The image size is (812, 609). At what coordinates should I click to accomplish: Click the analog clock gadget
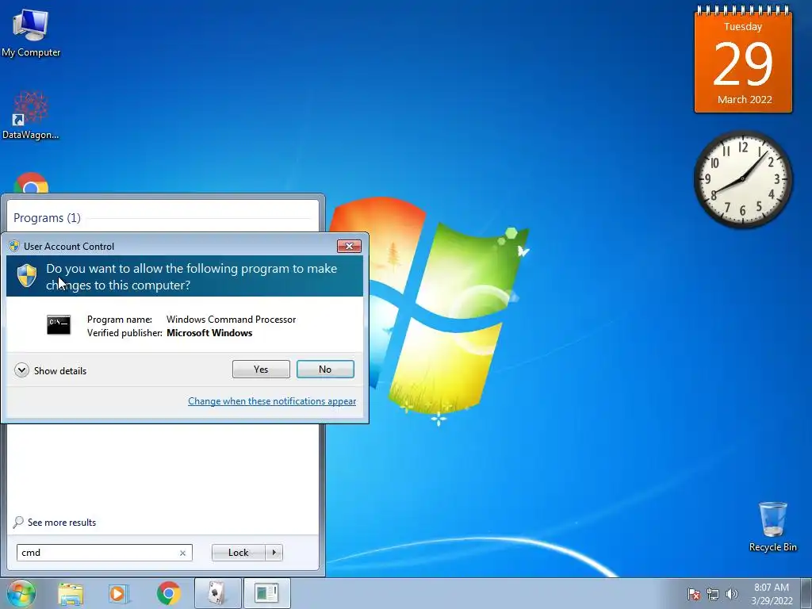click(x=743, y=178)
